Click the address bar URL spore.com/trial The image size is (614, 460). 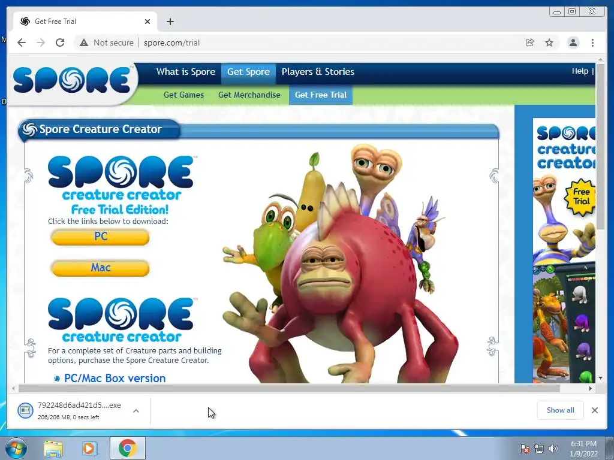[x=171, y=43]
